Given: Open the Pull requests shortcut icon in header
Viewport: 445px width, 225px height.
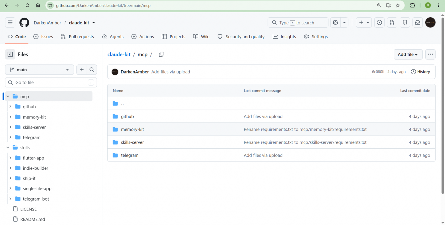Looking at the screenshot, I should (392, 22).
